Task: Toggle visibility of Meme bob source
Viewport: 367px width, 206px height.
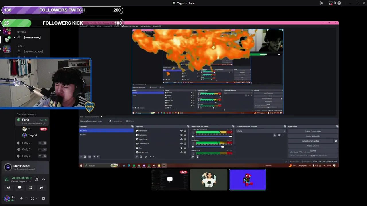Action: tap(181, 131)
